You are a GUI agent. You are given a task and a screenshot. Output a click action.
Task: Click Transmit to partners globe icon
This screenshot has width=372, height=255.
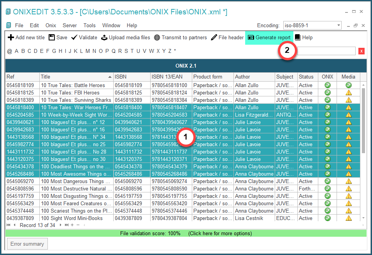157,37
